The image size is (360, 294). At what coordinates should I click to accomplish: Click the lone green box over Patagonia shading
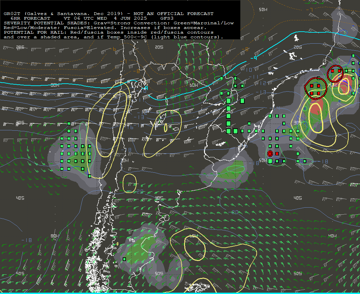click(x=124, y=259)
